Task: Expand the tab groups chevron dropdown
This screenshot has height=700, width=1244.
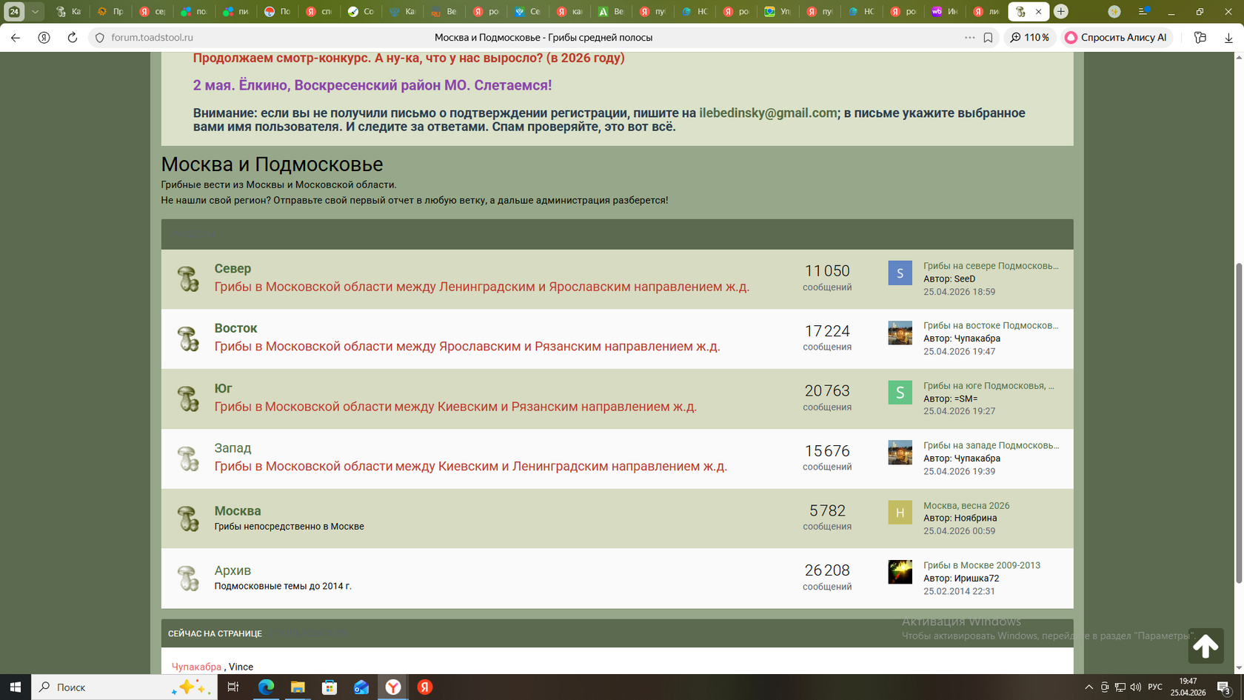Action: tap(35, 12)
